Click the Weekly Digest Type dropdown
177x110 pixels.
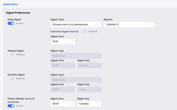pyautogui.click(x=76, y=56)
